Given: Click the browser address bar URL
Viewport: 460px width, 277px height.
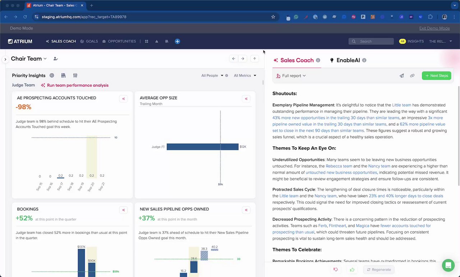Looking at the screenshot, I should 84,17.
